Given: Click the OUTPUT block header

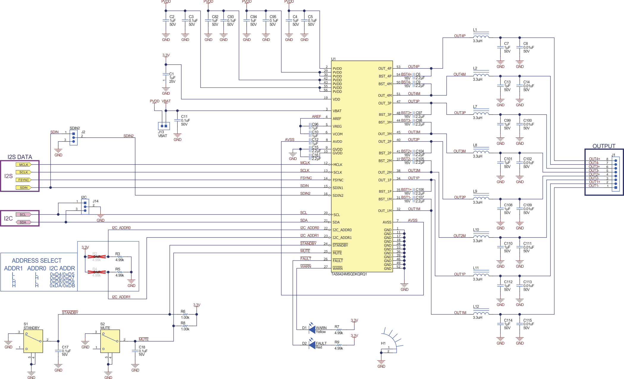Looking at the screenshot, I should click(603, 146).
